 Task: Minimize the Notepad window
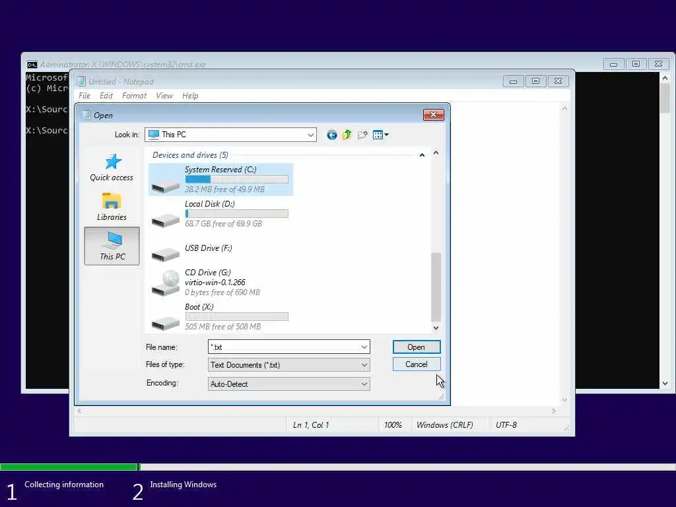pyautogui.click(x=513, y=81)
